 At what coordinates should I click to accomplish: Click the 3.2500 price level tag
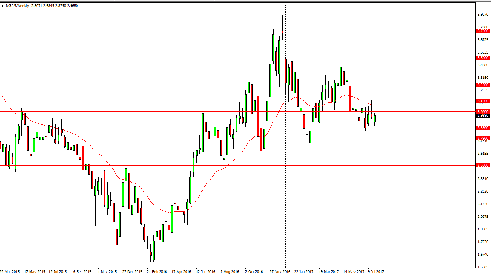click(482, 85)
